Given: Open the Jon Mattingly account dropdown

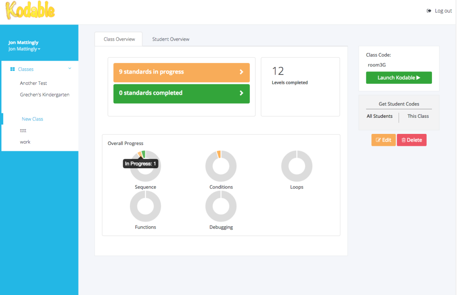Looking at the screenshot, I should [23, 49].
